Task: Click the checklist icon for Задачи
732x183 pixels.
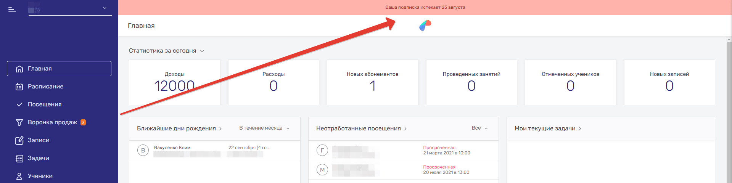Action: (x=19, y=158)
